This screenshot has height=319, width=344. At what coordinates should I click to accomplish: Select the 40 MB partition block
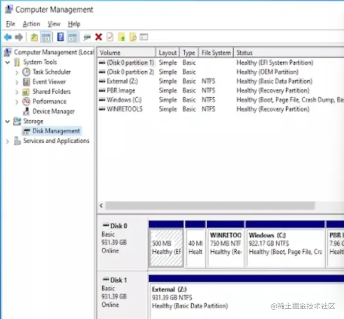point(195,244)
